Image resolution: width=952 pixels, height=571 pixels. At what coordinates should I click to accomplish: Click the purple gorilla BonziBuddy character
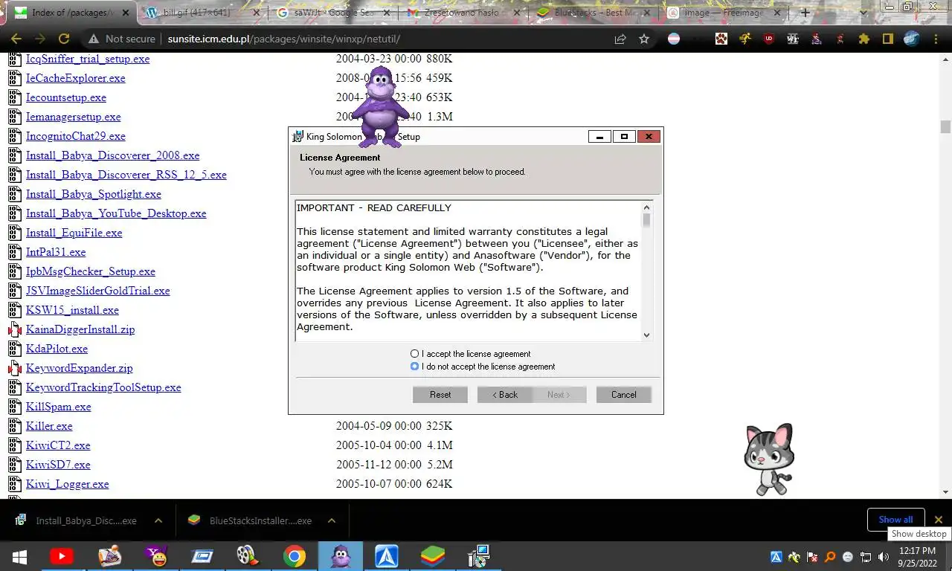pos(380,106)
